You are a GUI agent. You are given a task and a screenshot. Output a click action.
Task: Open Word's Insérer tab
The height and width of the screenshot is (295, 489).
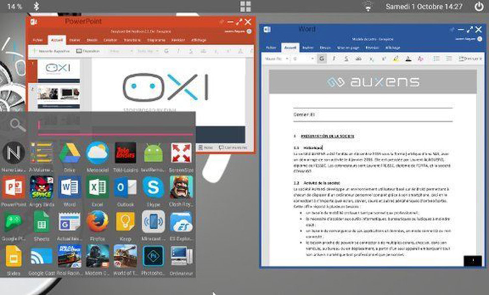click(308, 48)
